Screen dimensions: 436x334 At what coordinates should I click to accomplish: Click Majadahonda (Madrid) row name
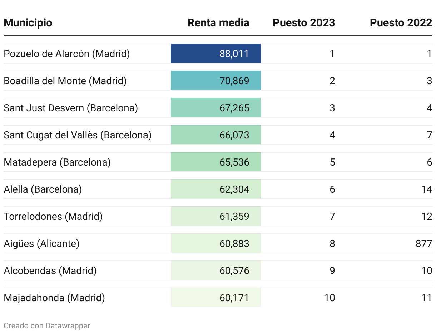coord(54,298)
